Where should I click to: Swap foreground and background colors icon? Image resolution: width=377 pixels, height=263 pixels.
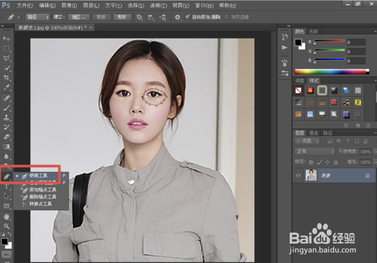(10, 234)
